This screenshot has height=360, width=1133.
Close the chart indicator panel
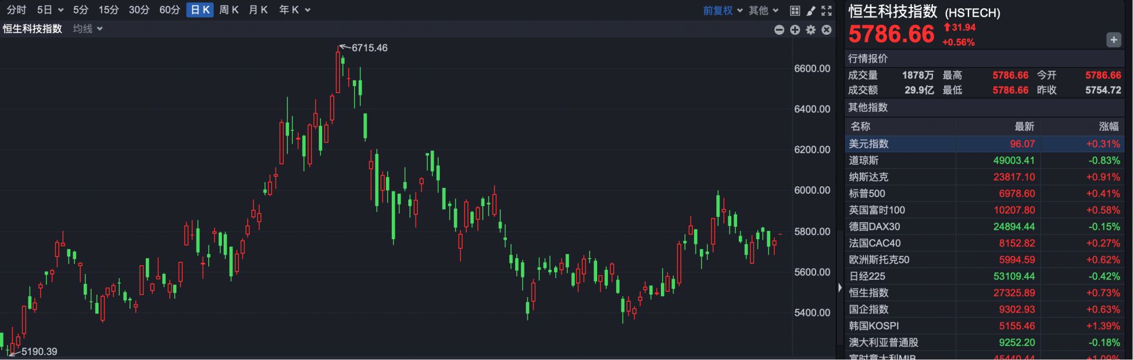pos(827,29)
